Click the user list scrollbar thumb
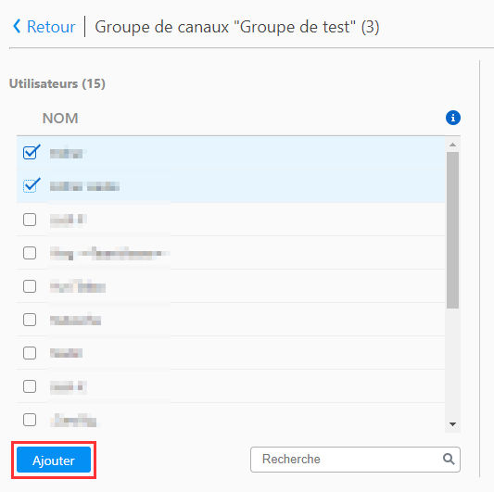The width and height of the screenshot is (494, 492). [452, 231]
